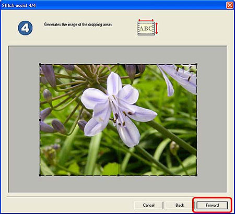Click the Forward button

click(x=212, y=205)
